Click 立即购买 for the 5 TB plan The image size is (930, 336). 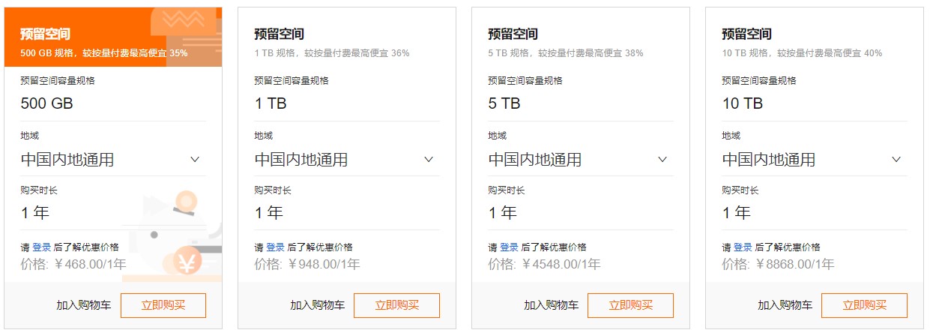point(631,305)
